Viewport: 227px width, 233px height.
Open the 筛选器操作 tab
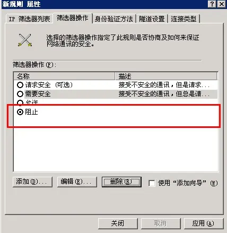pos(73,18)
